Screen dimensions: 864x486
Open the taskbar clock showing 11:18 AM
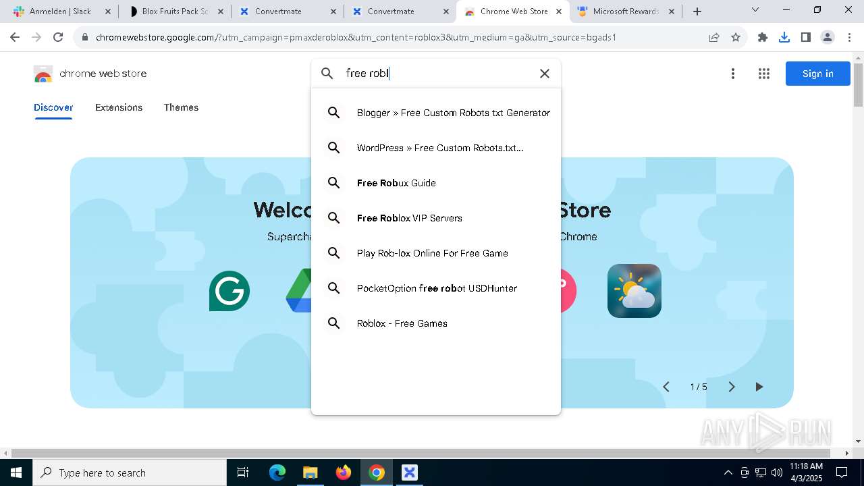pyautogui.click(x=806, y=473)
